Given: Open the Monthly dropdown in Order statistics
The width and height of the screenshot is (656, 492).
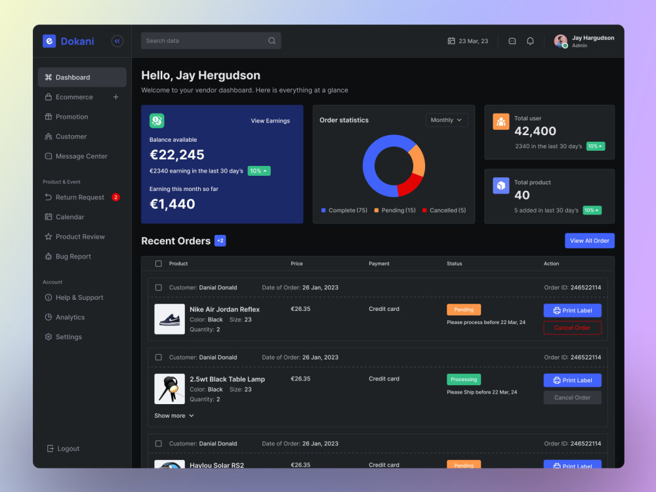Looking at the screenshot, I should 446,120.
